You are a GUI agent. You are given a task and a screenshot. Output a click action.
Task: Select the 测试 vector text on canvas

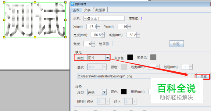[35, 20]
